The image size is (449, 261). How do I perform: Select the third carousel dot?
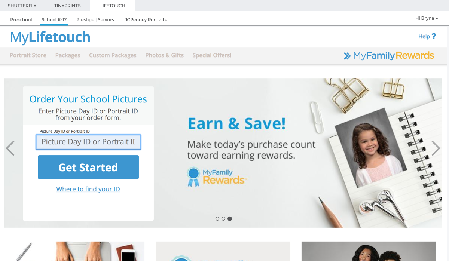point(230,219)
